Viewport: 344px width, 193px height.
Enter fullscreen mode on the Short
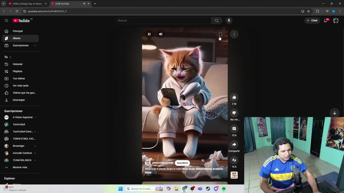[x=220, y=34]
